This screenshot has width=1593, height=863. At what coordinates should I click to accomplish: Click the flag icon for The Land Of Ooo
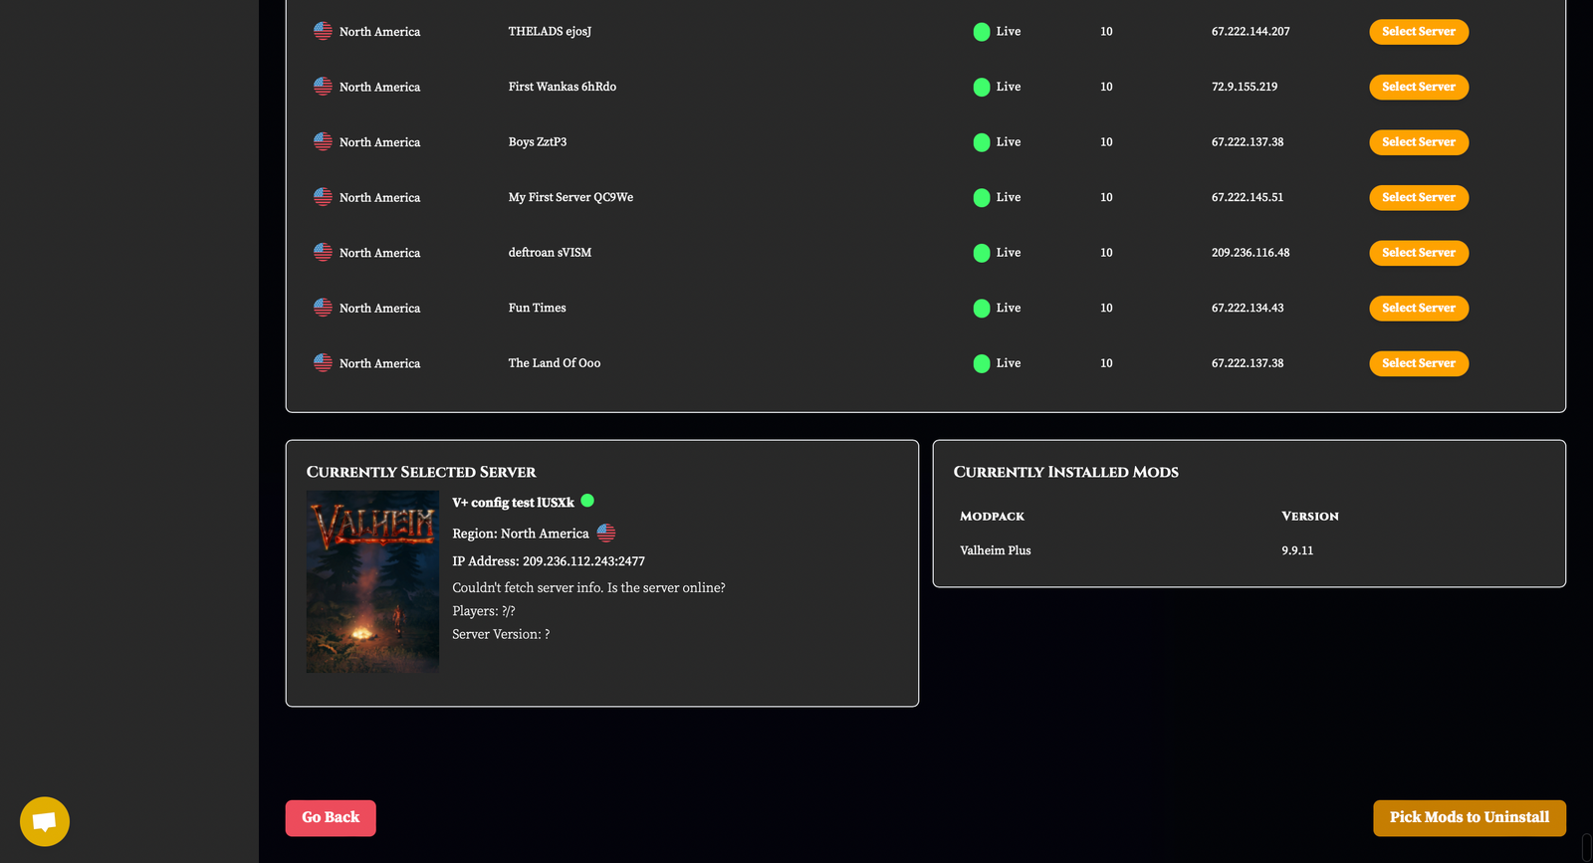[323, 363]
